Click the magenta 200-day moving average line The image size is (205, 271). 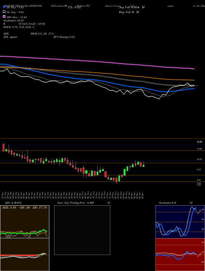point(97,62)
